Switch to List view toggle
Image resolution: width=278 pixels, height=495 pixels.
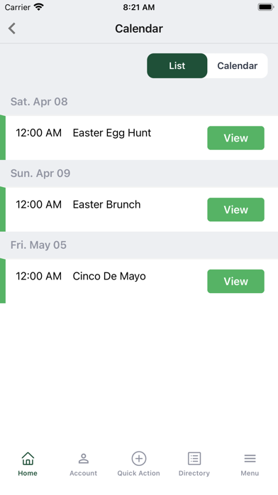pos(177,65)
